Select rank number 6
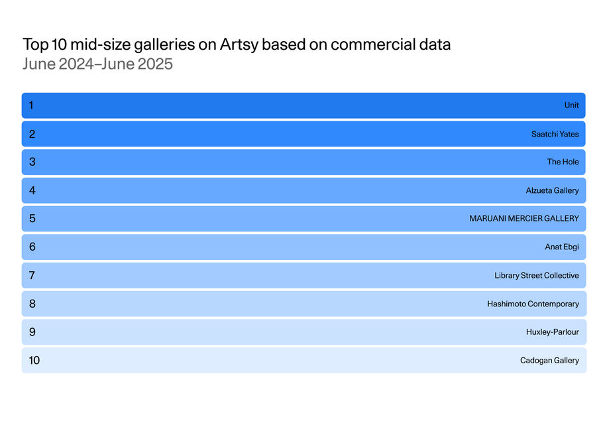 pyautogui.click(x=32, y=247)
